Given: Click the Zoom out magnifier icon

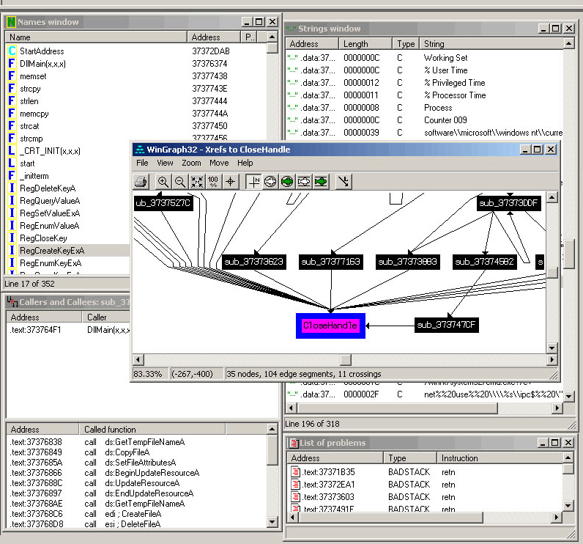Looking at the screenshot, I should [179, 181].
